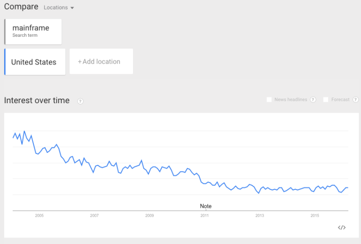Select the 2011 year label
The width and height of the screenshot is (361, 244).
click(204, 216)
